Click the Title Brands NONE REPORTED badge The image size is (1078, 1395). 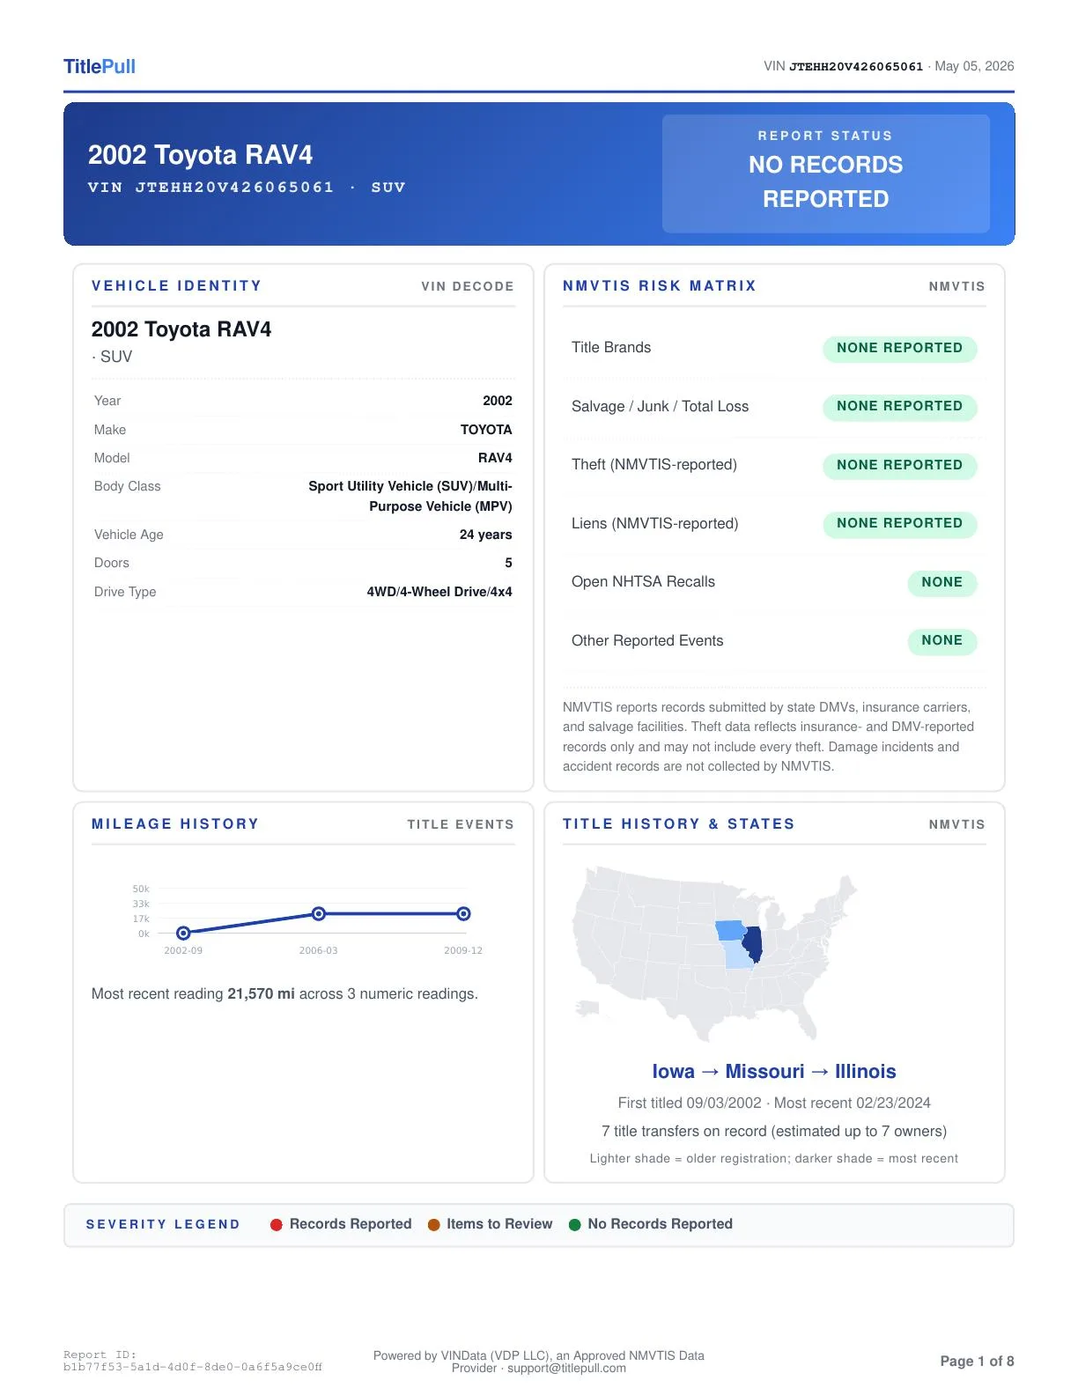point(899,348)
